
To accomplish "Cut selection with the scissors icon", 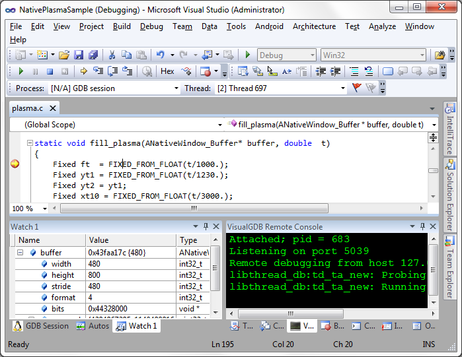I will [112, 55].
